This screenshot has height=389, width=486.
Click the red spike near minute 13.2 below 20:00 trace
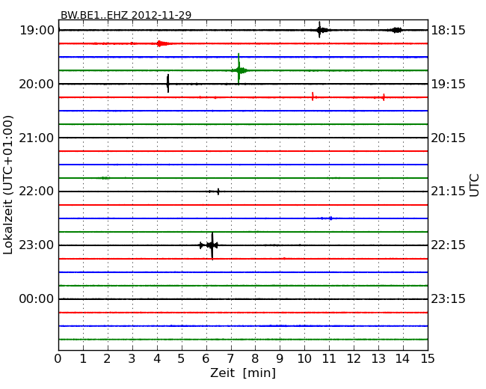[384, 97]
